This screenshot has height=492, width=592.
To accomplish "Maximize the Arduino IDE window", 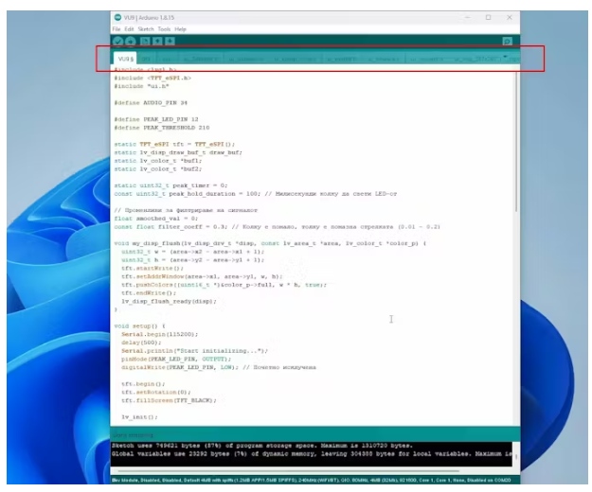I will click(x=488, y=17).
